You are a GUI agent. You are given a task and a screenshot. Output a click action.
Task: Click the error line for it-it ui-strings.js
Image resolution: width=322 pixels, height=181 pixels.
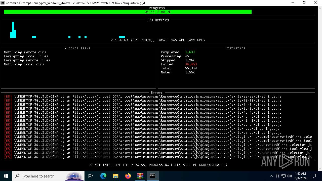pyautogui.click(x=143, y=108)
